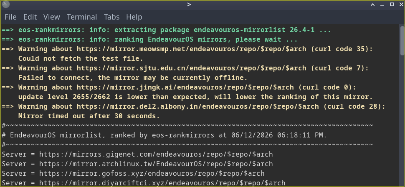Image resolution: width=405 pixels, height=187 pixels.
Task: Click the "(curl code 0):" text
Action: coord(327,87)
